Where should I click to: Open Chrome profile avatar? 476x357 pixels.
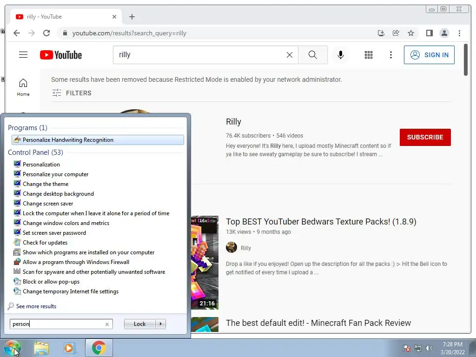coord(444,33)
